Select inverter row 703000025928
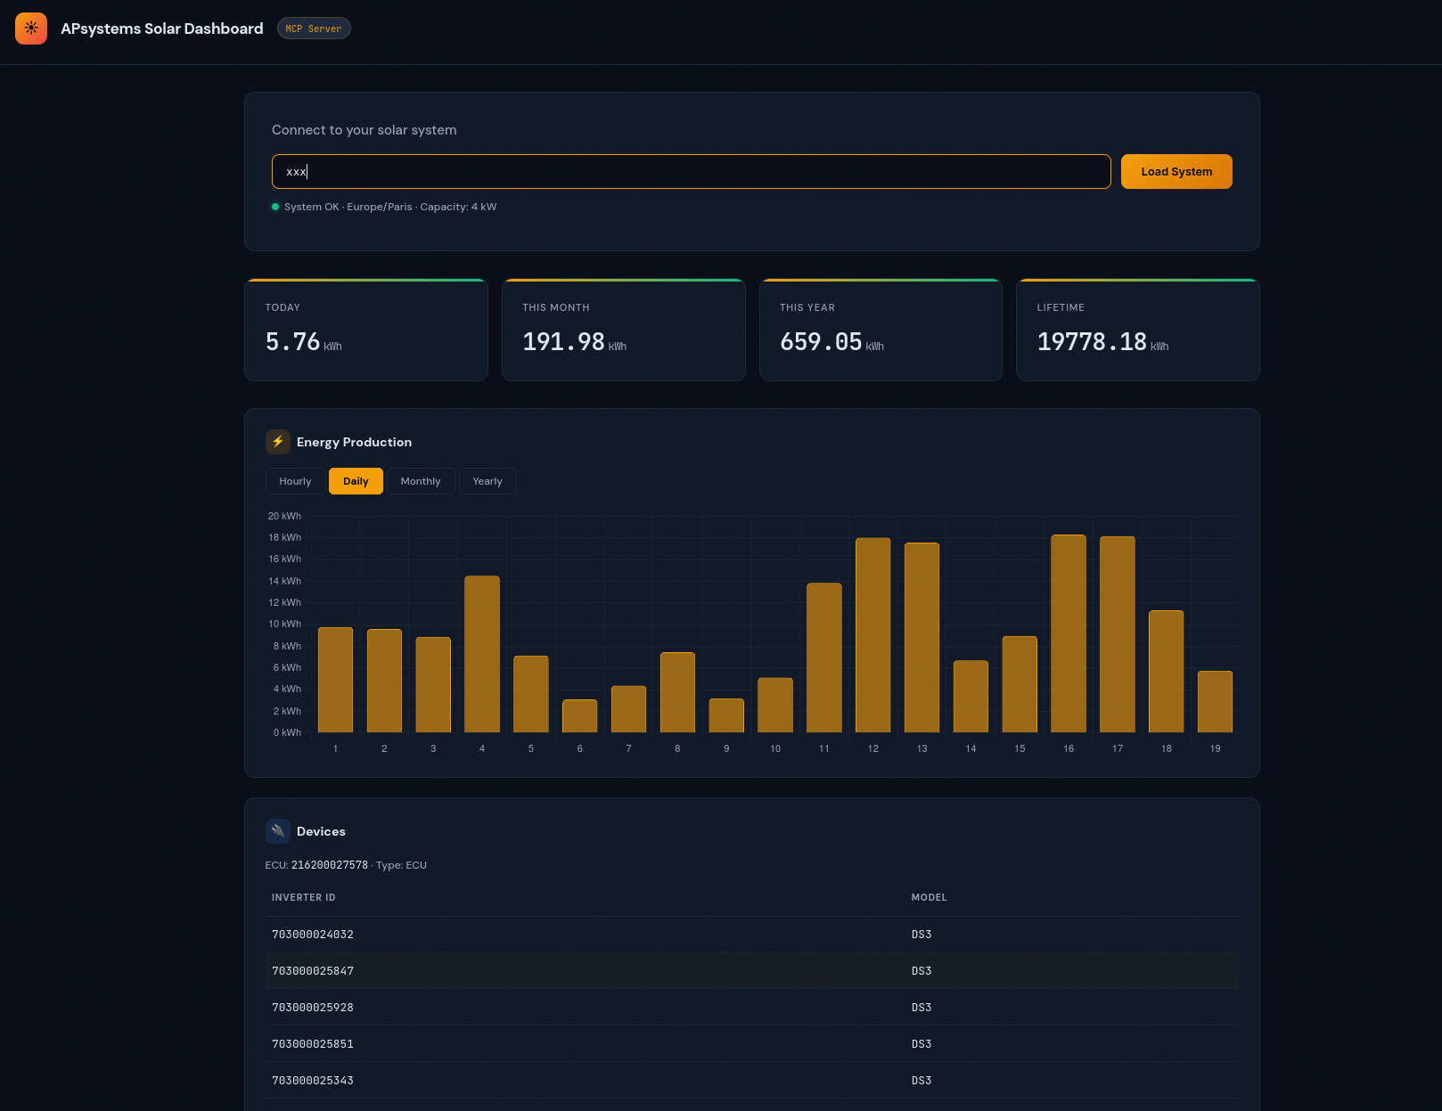The height and width of the screenshot is (1111, 1442). point(752,1008)
